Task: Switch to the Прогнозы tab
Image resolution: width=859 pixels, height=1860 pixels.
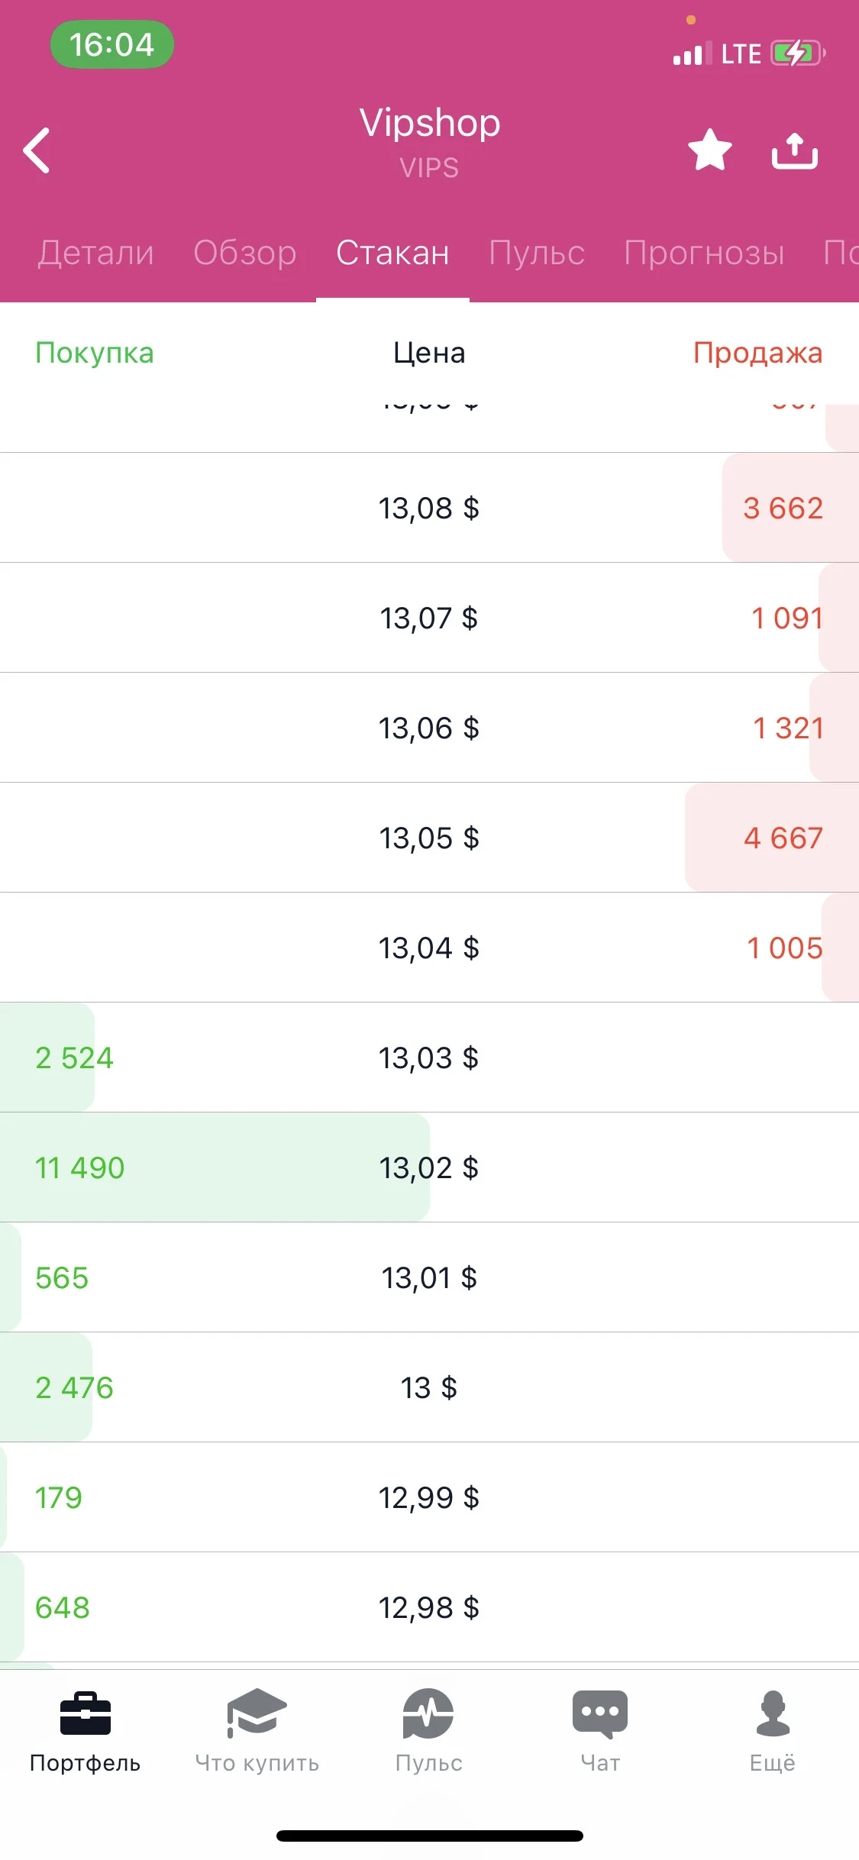Action: coord(704,253)
